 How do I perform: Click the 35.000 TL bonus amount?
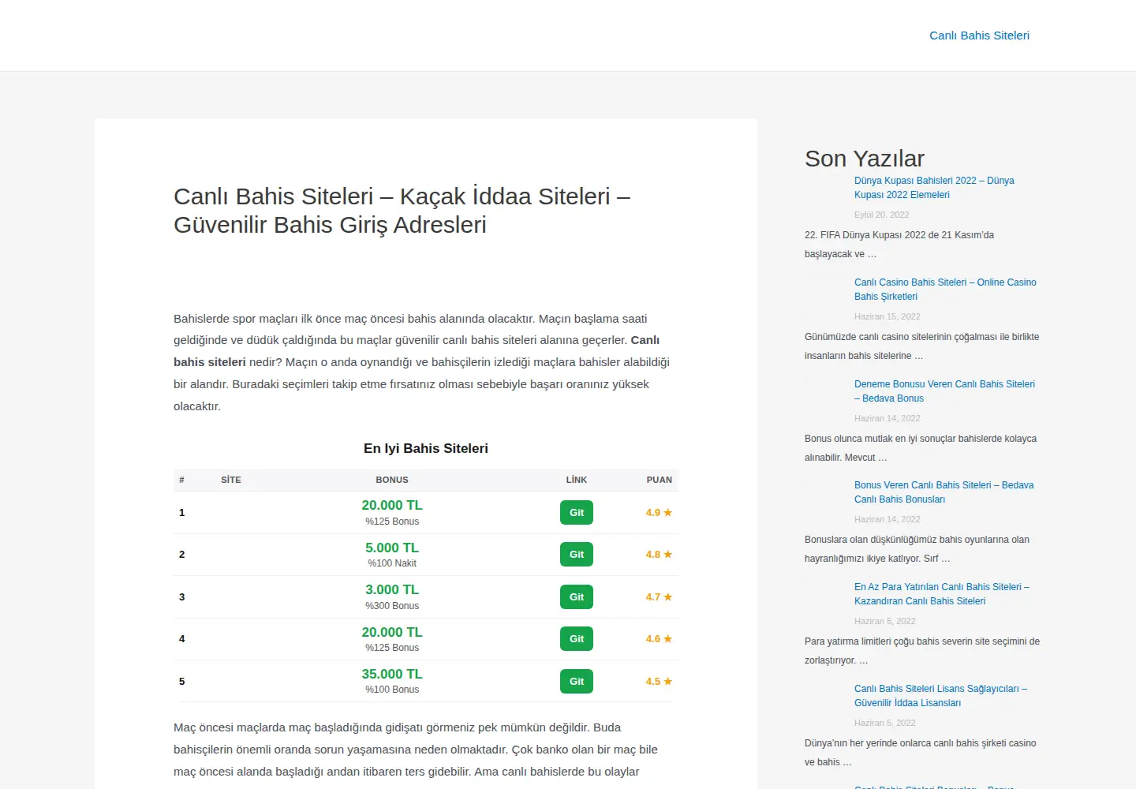(392, 675)
